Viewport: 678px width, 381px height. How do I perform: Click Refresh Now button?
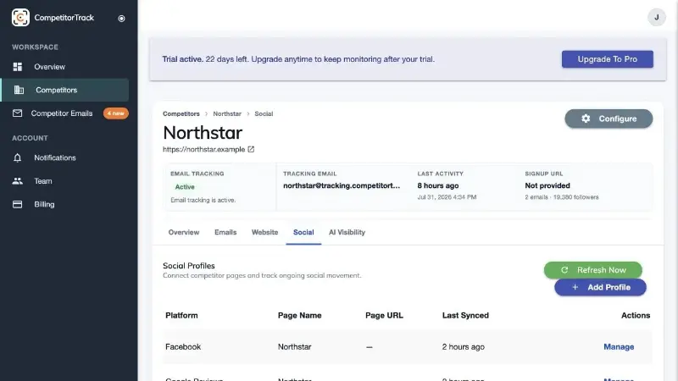(x=592, y=270)
